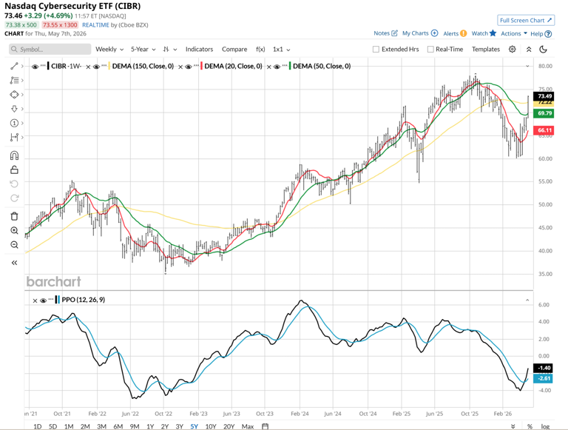Screen dimensions: 568x430
Task: Open the Weekly frequency dropdown
Action: click(109, 50)
